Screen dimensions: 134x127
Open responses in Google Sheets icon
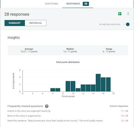(x=120, y=14)
